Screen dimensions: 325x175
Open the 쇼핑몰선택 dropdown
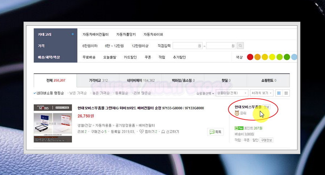point(205,93)
